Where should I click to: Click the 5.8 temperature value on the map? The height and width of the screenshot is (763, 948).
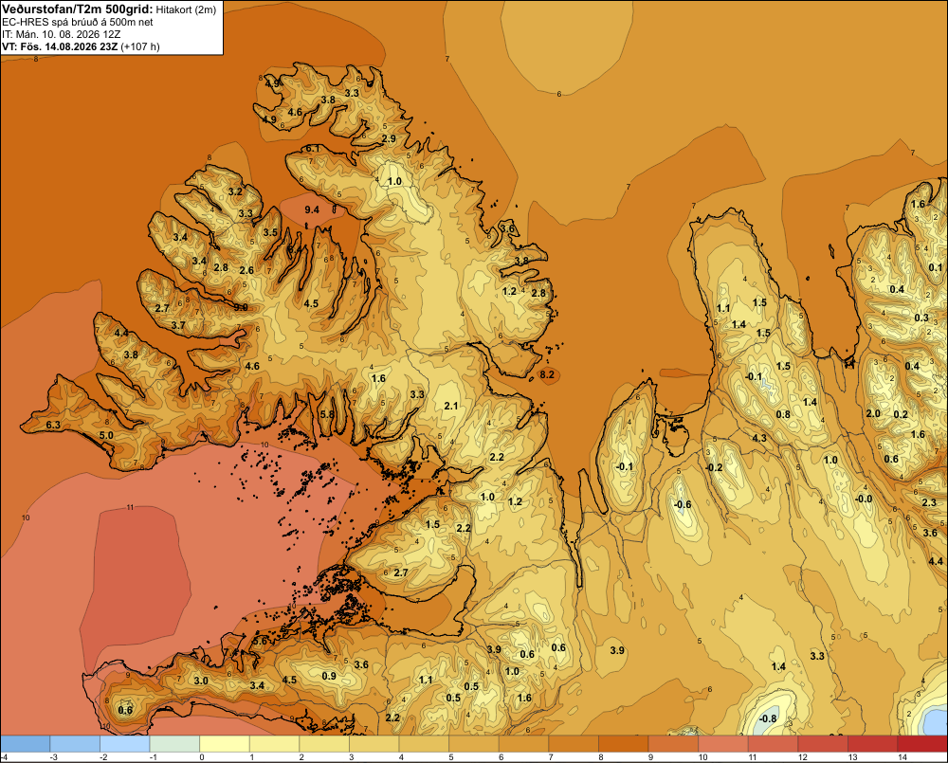(327, 414)
